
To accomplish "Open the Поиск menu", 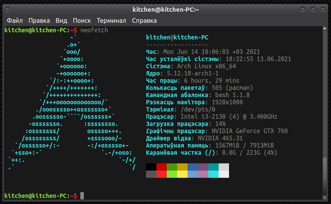I will tap(82, 20).
